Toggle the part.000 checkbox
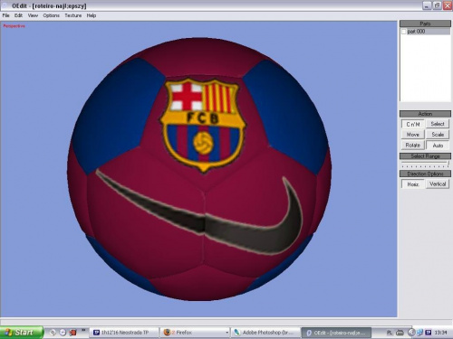Viewport: 453px width, 339px height. pyautogui.click(x=404, y=32)
